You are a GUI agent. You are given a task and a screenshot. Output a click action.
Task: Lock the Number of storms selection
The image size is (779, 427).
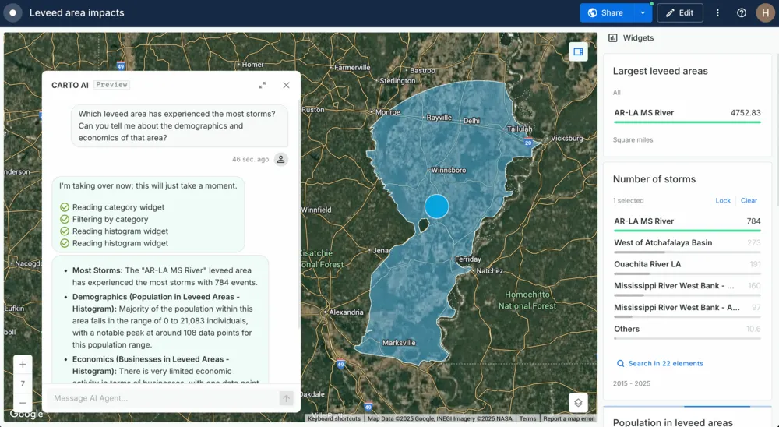point(723,201)
